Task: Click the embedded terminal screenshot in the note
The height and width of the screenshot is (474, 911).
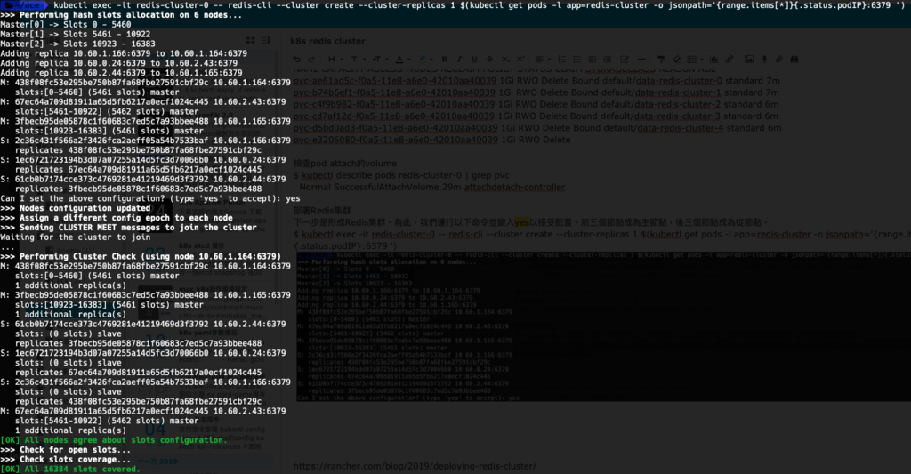Action: click(x=603, y=325)
